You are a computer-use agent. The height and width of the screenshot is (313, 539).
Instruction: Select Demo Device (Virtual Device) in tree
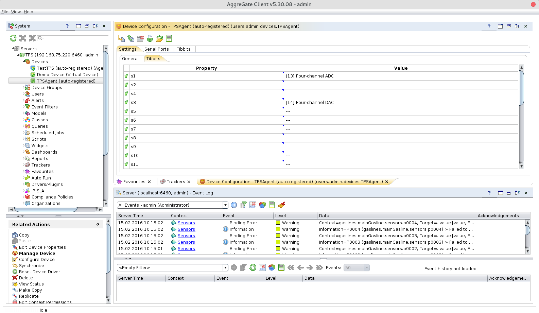coord(67,74)
